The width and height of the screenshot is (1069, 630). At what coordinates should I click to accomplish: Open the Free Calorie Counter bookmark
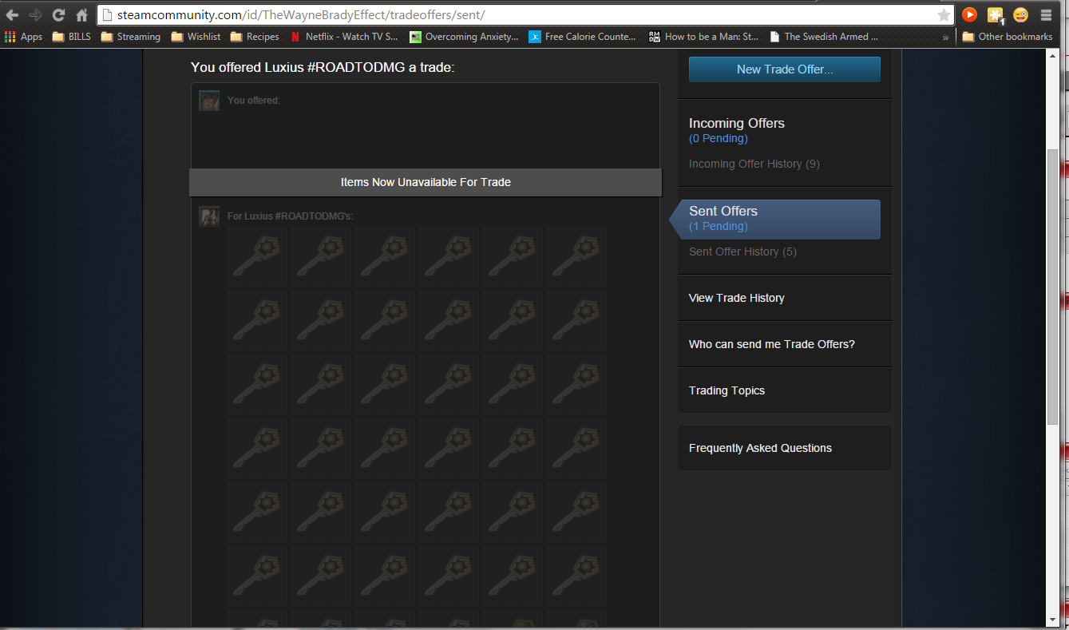[x=583, y=37]
